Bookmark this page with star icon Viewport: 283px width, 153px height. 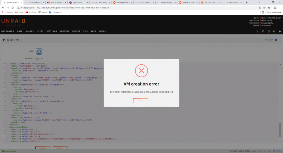pyautogui.click(x=269, y=8)
